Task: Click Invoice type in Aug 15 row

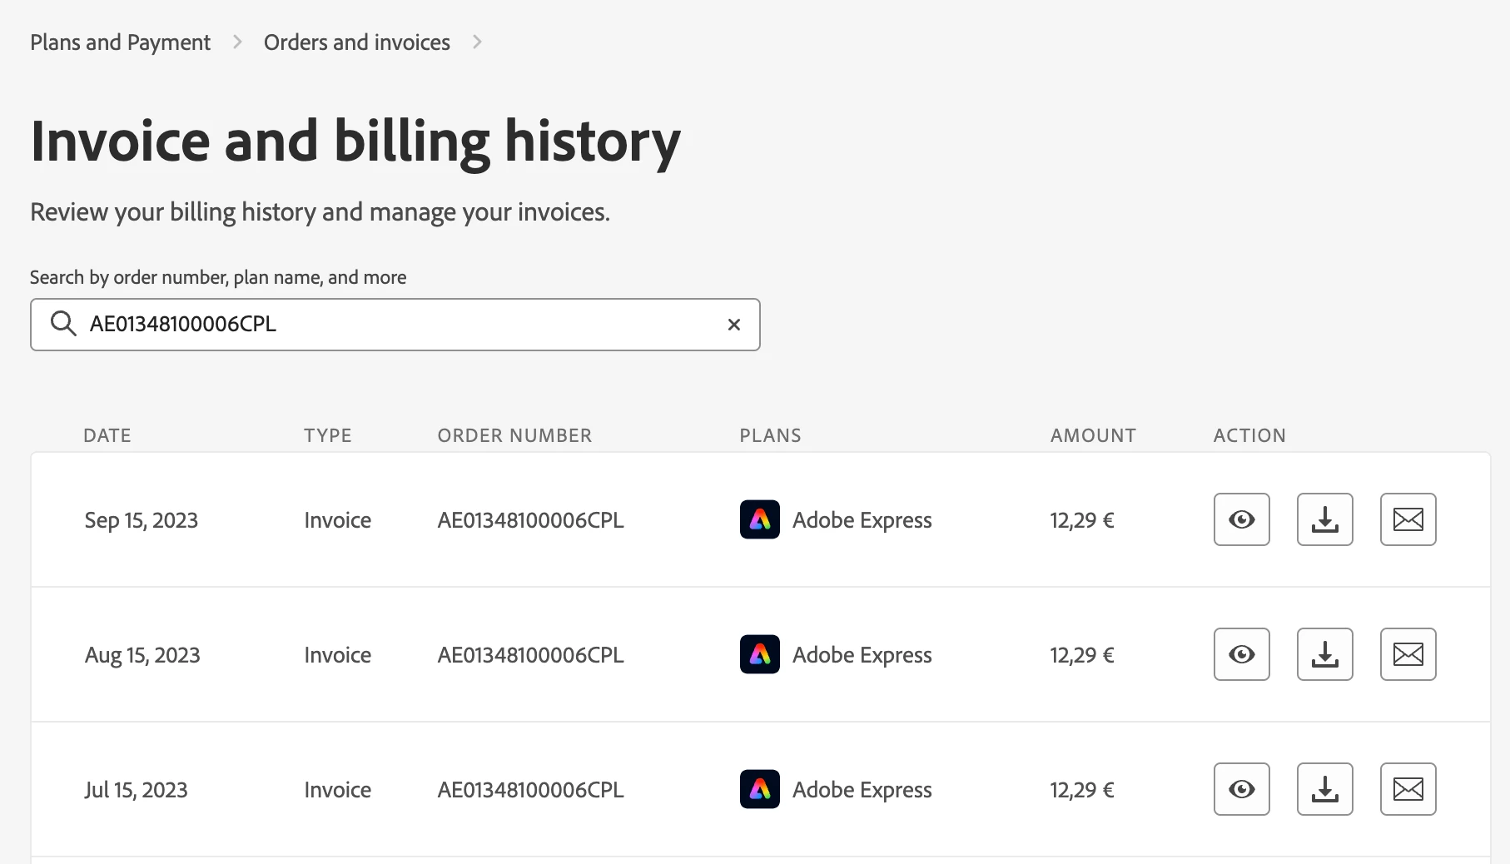Action: point(337,655)
